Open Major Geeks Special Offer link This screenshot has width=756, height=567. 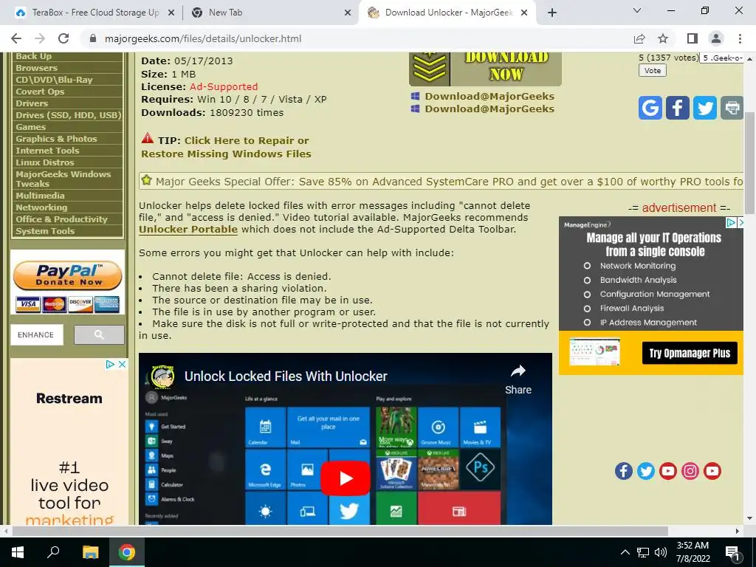(448, 182)
